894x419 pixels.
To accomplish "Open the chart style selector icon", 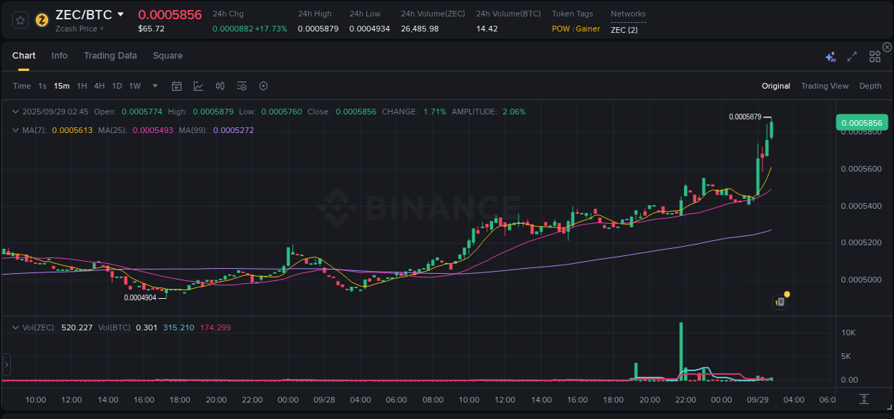I will (x=197, y=86).
